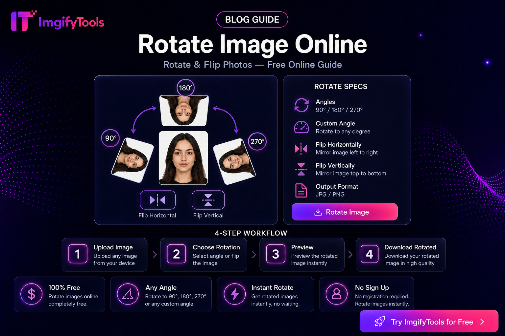Click the "Download Rotated" step title
The image size is (505, 336).
click(x=410, y=247)
